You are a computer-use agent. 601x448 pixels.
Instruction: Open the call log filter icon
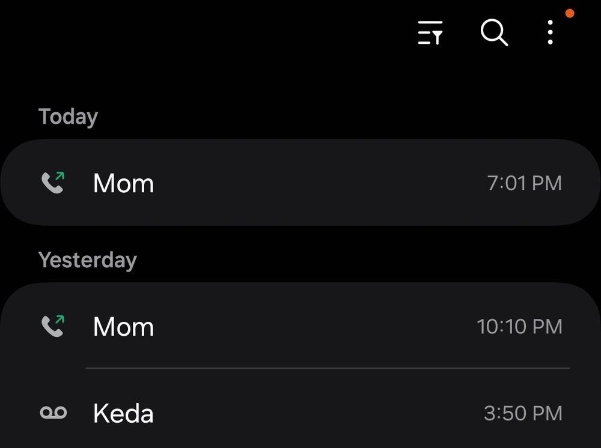430,32
